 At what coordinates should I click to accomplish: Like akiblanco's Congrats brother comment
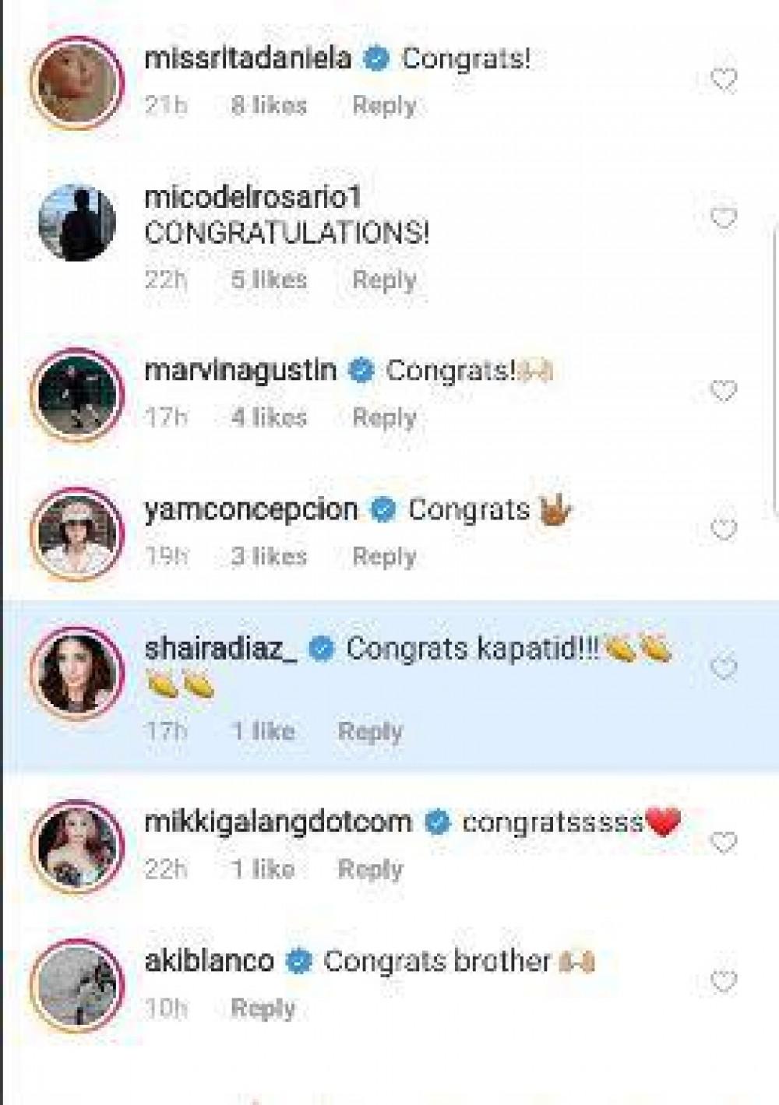click(x=724, y=981)
